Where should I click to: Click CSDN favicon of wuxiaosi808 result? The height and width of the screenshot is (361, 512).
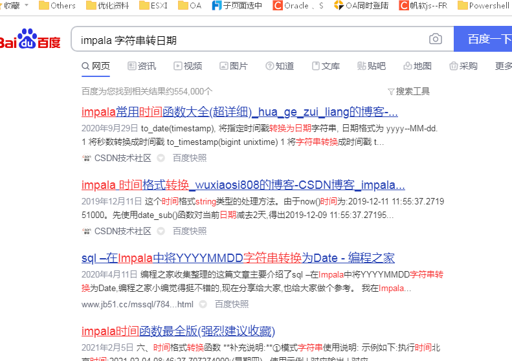86,232
